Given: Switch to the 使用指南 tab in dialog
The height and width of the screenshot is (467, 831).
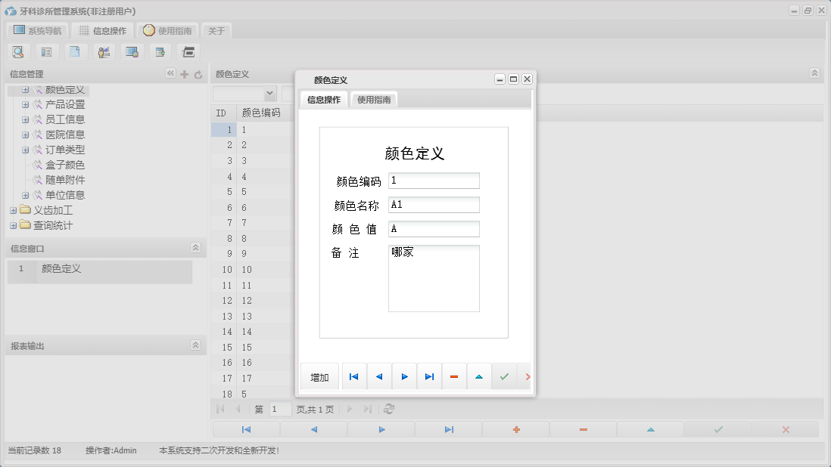Looking at the screenshot, I should [x=374, y=100].
